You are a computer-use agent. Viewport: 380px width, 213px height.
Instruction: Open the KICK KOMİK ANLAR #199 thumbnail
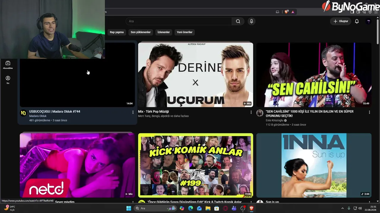[x=196, y=165]
